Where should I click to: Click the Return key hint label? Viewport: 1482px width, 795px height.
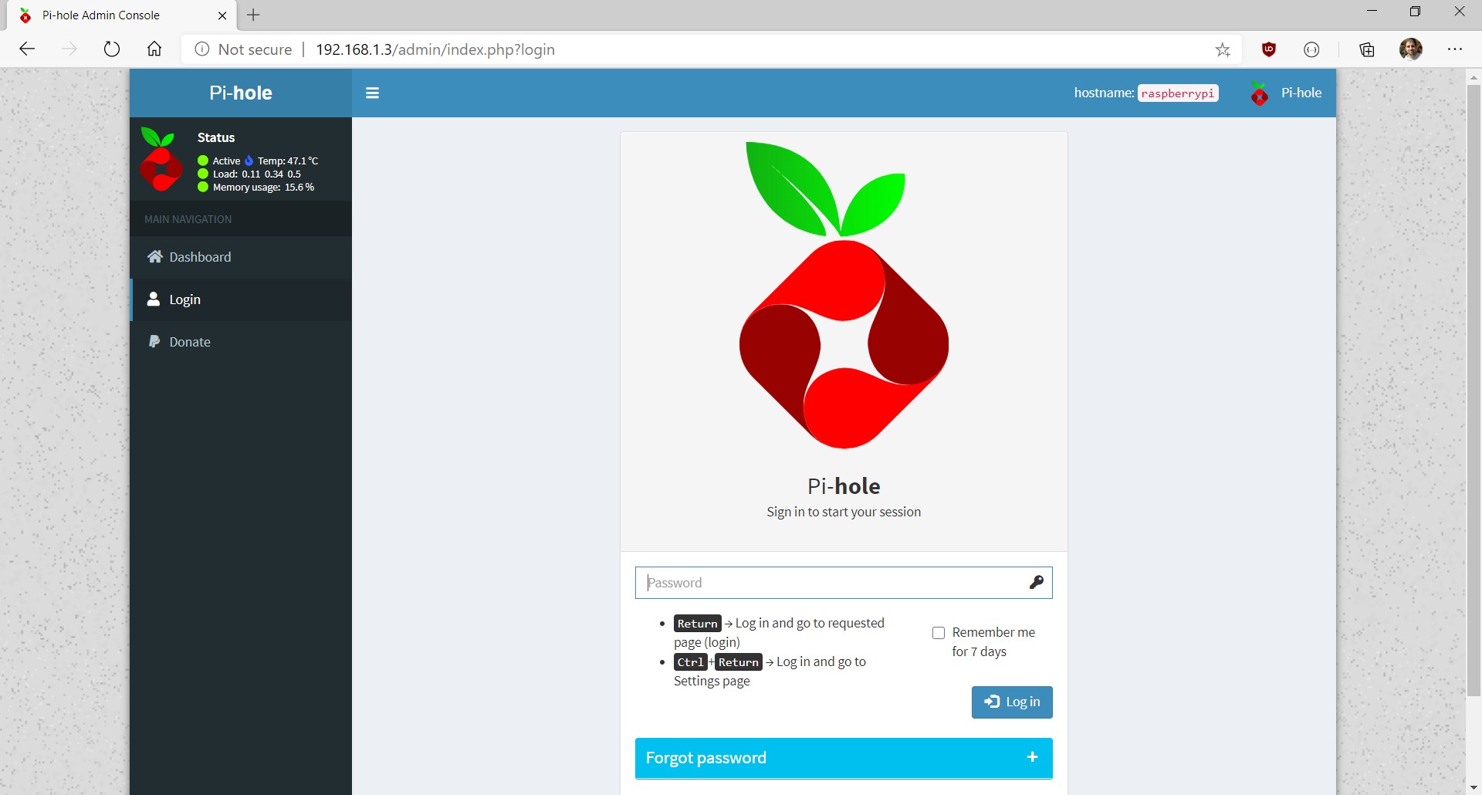pos(697,624)
